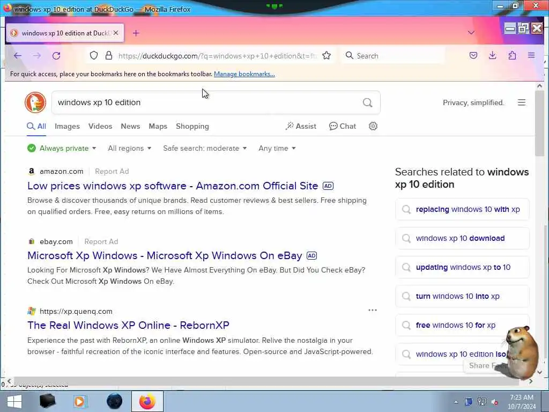549x412 pixels.
Task: Open more options for RebornXP result
Action: point(373,310)
